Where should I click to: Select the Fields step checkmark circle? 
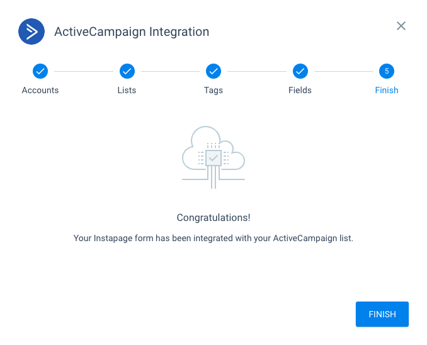(x=300, y=71)
